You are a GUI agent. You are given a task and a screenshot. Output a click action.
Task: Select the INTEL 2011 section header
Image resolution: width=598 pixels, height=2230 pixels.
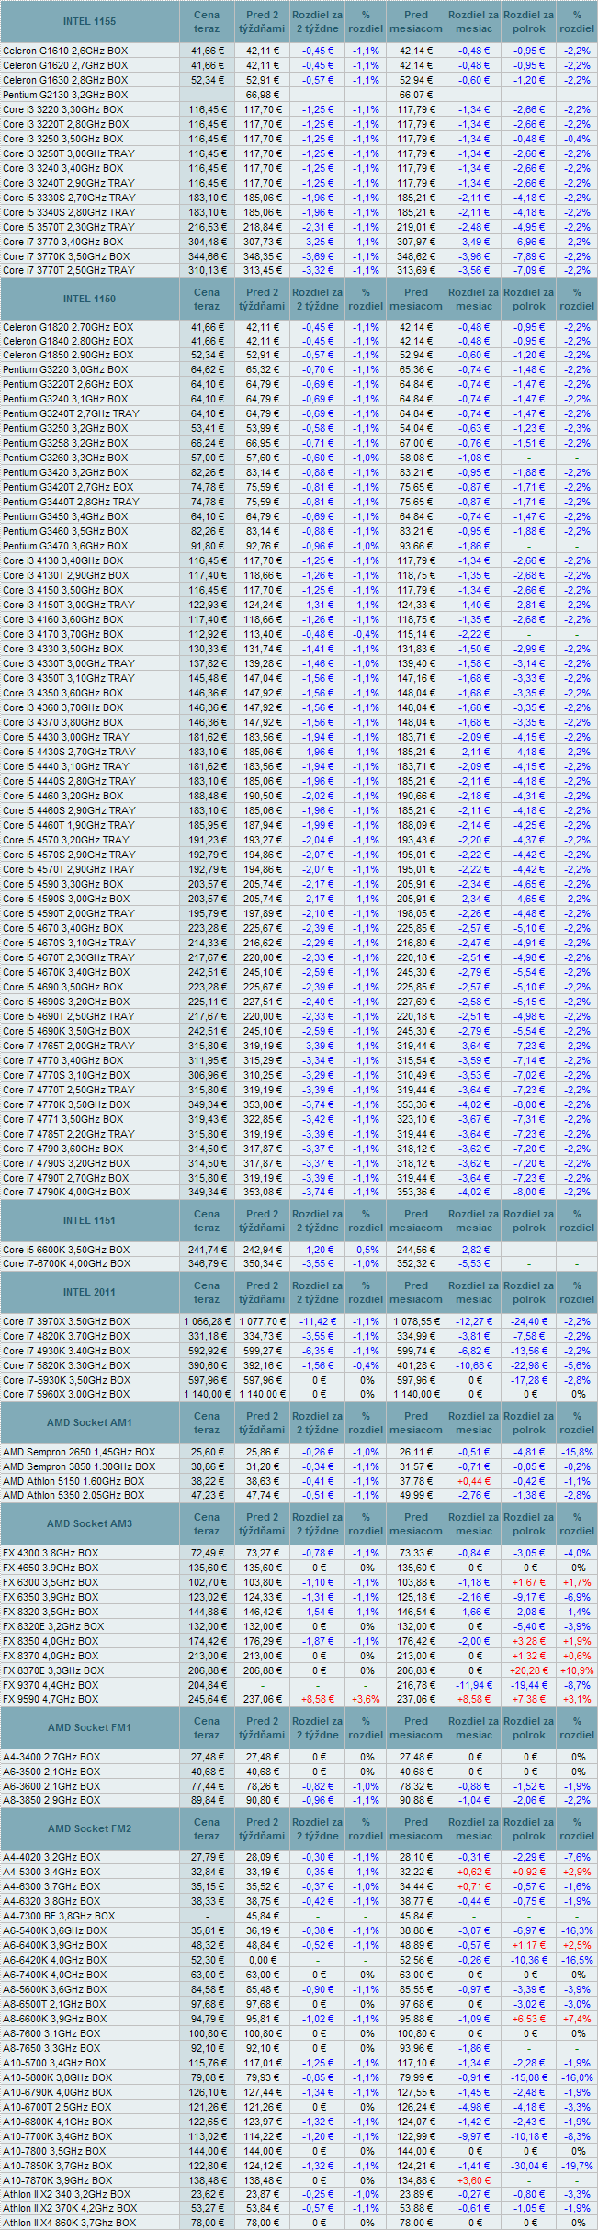(x=89, y=1292)
